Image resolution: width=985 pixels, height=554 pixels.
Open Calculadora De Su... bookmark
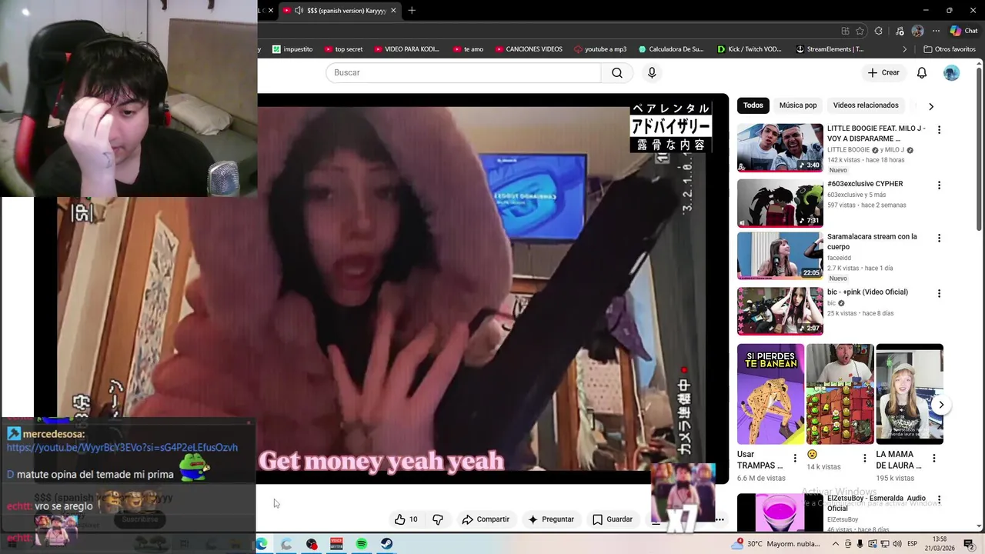coord(670,49)
